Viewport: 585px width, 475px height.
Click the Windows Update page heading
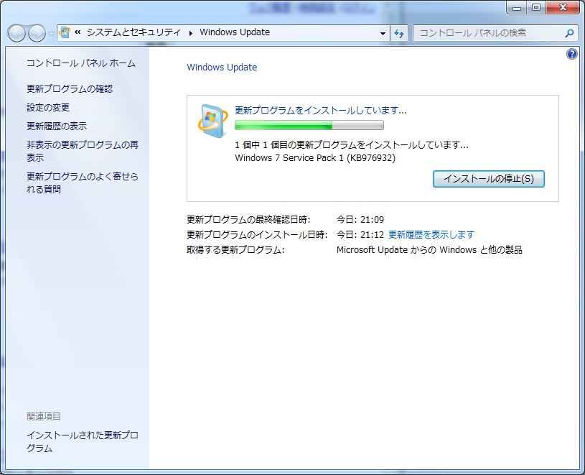tap(222, 68)
